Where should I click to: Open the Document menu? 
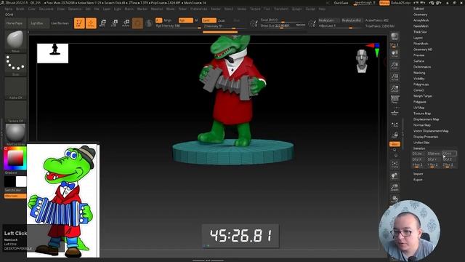click(x=46, y=9)
